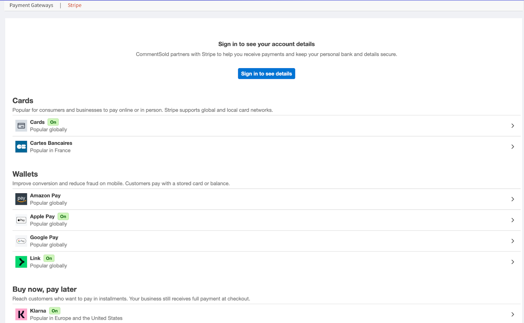Click the On badge next to Apple Pay

pos(63,217)
